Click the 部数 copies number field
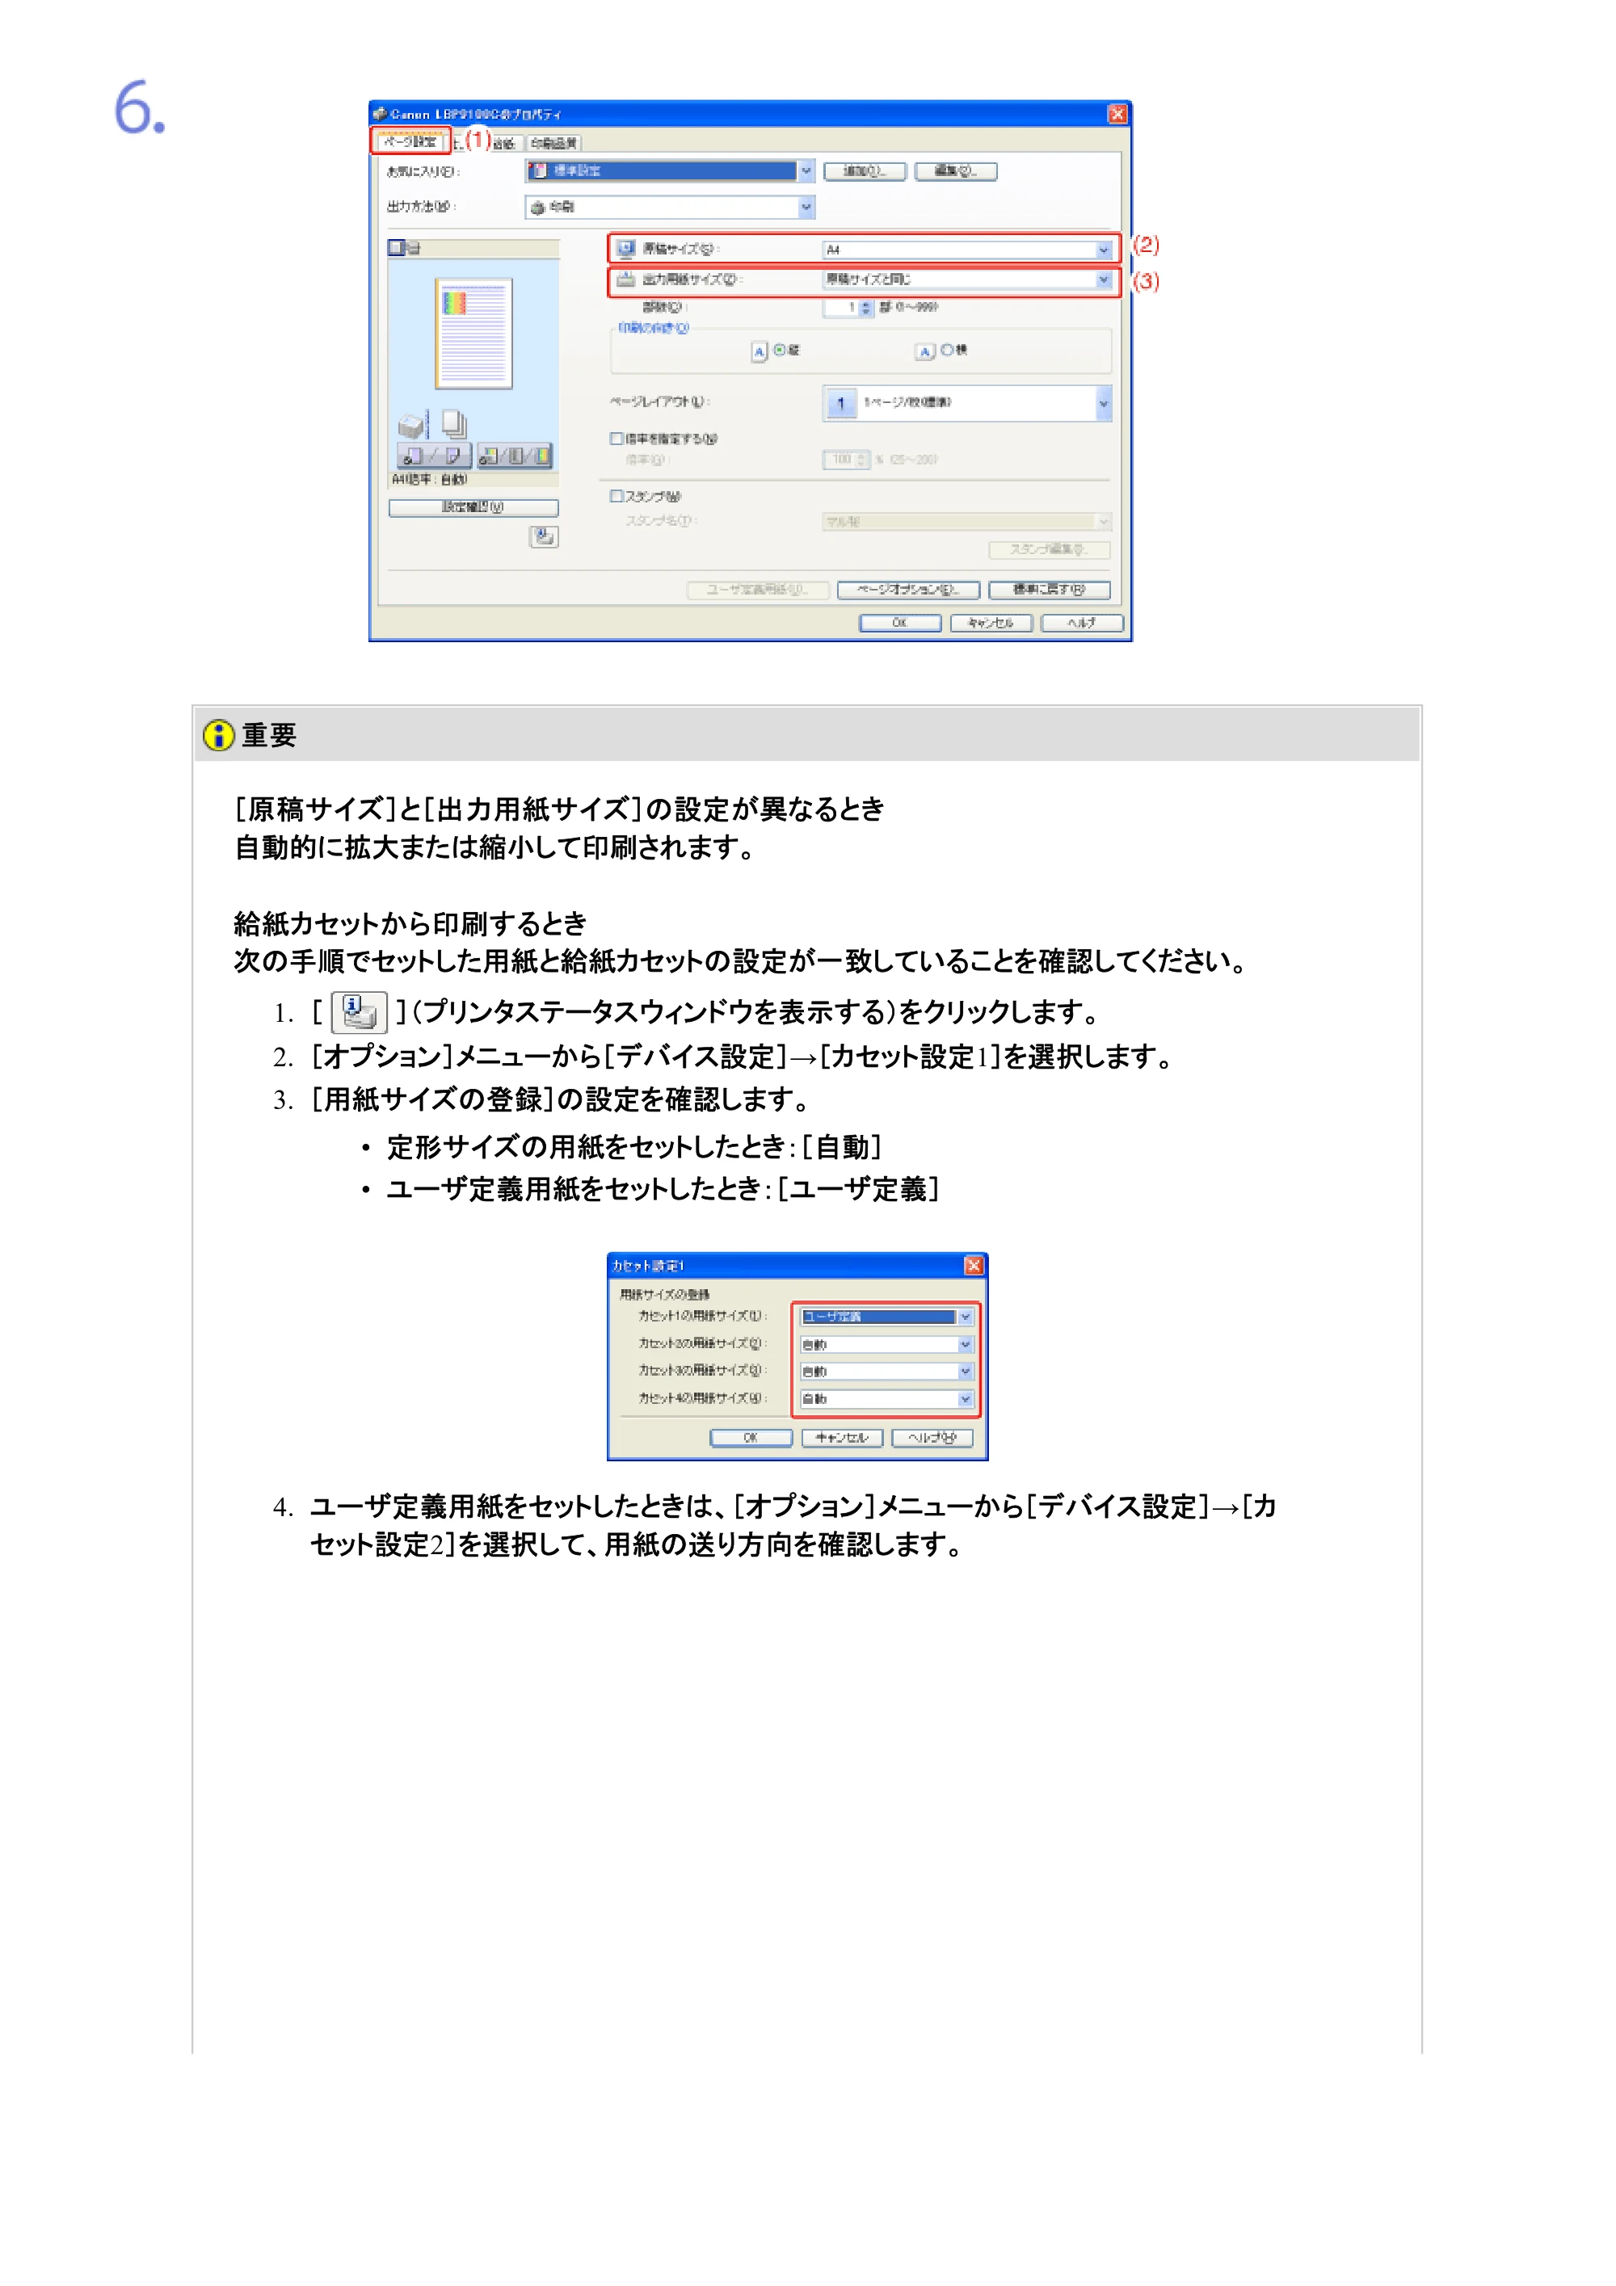Screen dimensions: 1616x2286 (841, 308)
